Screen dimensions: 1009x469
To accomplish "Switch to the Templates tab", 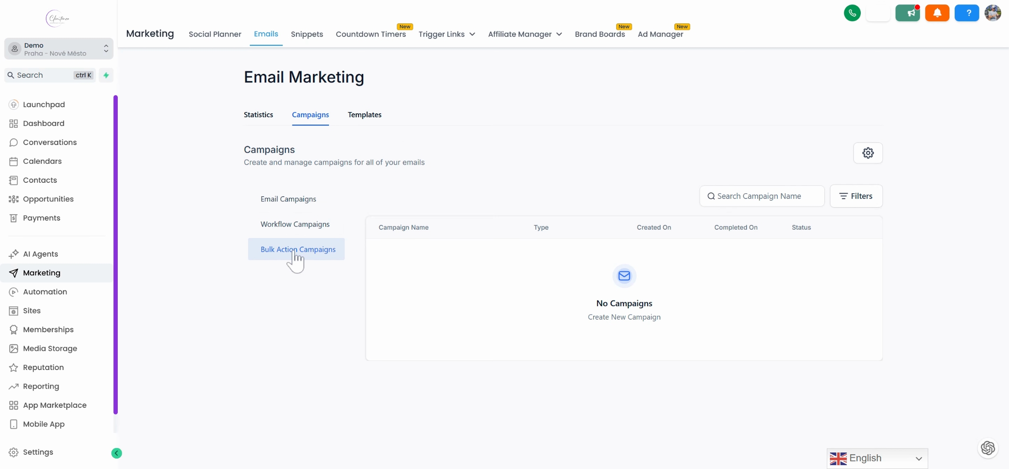I will coord(364,115).
